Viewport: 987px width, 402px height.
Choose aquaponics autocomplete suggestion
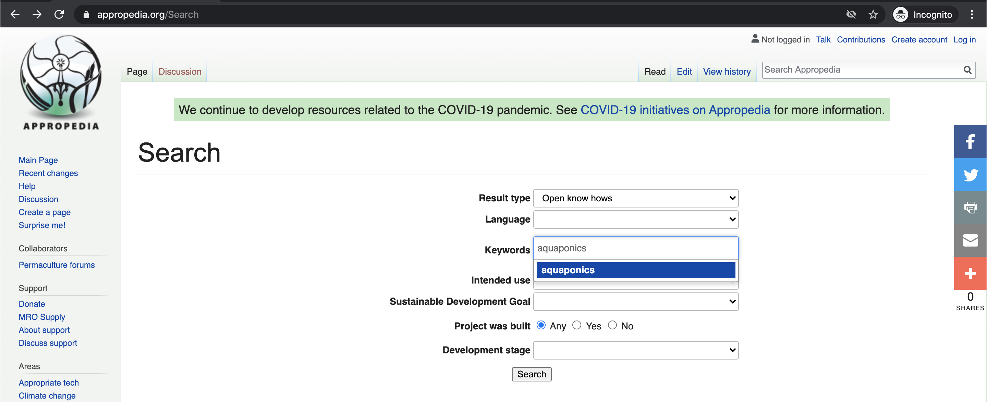click(635, 270)
